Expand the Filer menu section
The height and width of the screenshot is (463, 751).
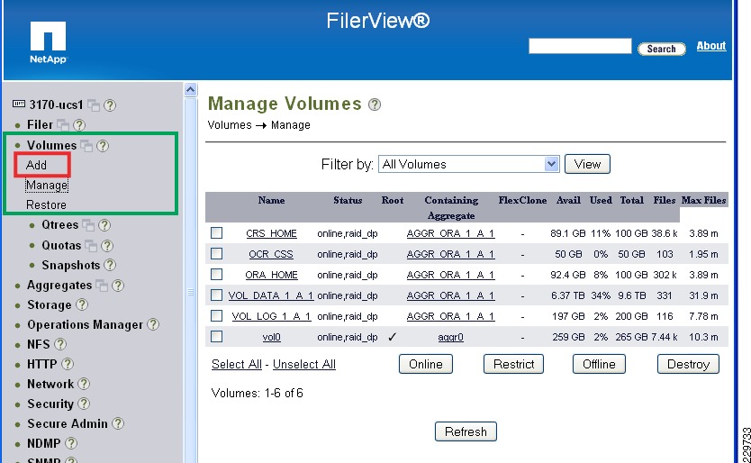(x=40, y=124)
